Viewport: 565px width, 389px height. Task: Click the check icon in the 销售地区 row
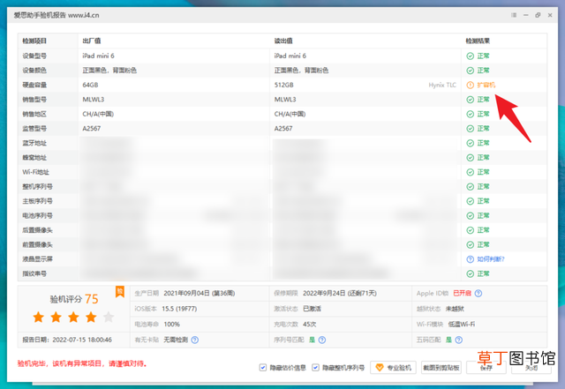(x=471, y=114)
